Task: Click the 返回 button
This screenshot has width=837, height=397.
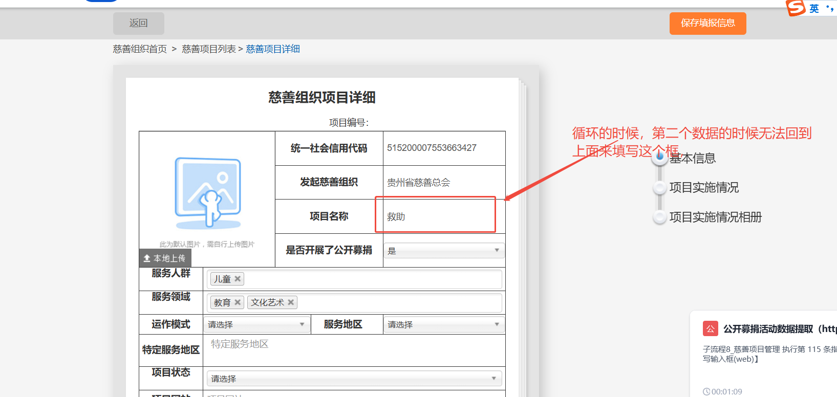Action: click(139, 24)
